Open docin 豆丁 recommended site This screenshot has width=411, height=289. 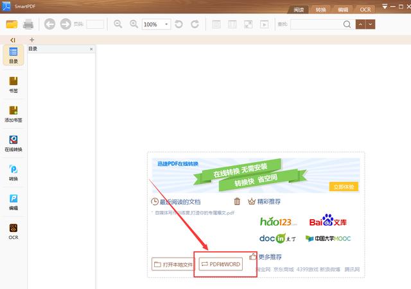pyautogui.click(x=277, y=238)
